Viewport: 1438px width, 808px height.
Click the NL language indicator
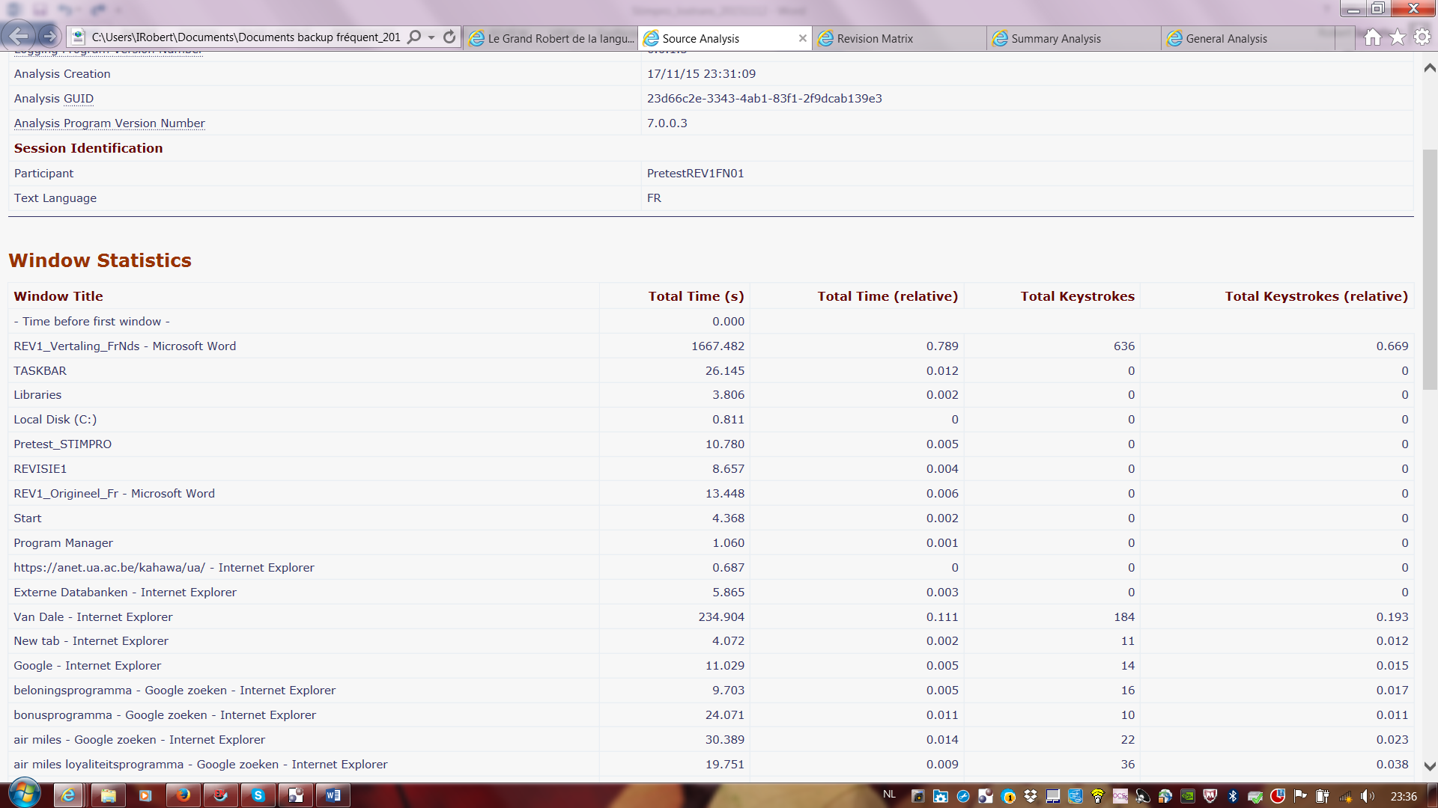pyautogui.click(x=889, y=795)
